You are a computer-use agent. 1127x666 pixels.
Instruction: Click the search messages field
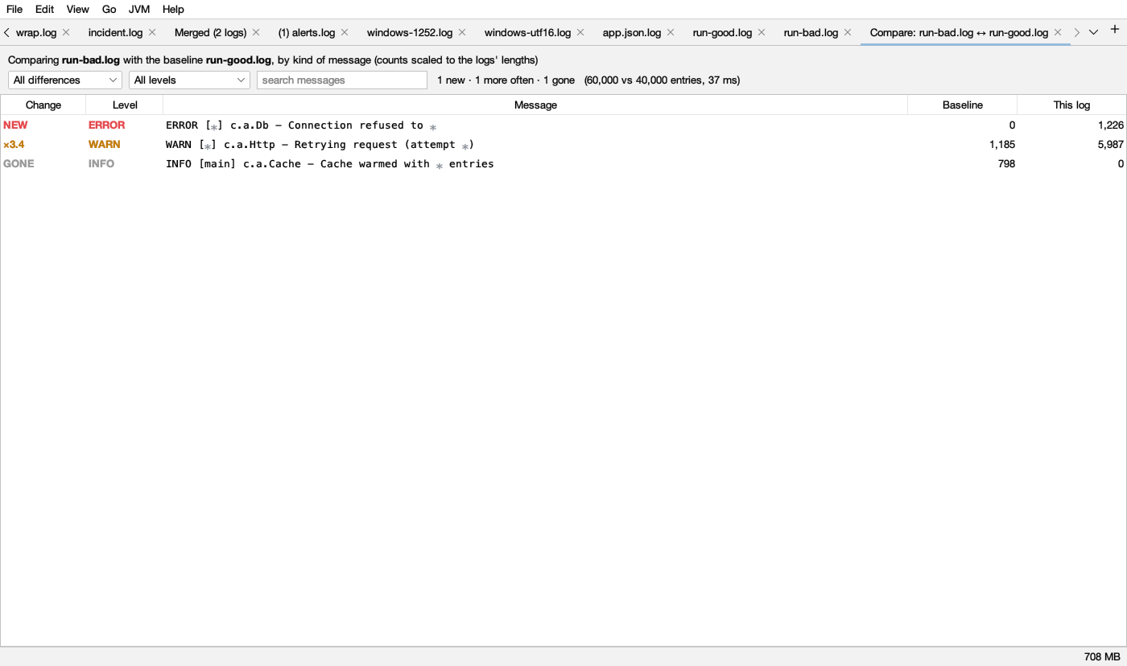coord(342,80)
